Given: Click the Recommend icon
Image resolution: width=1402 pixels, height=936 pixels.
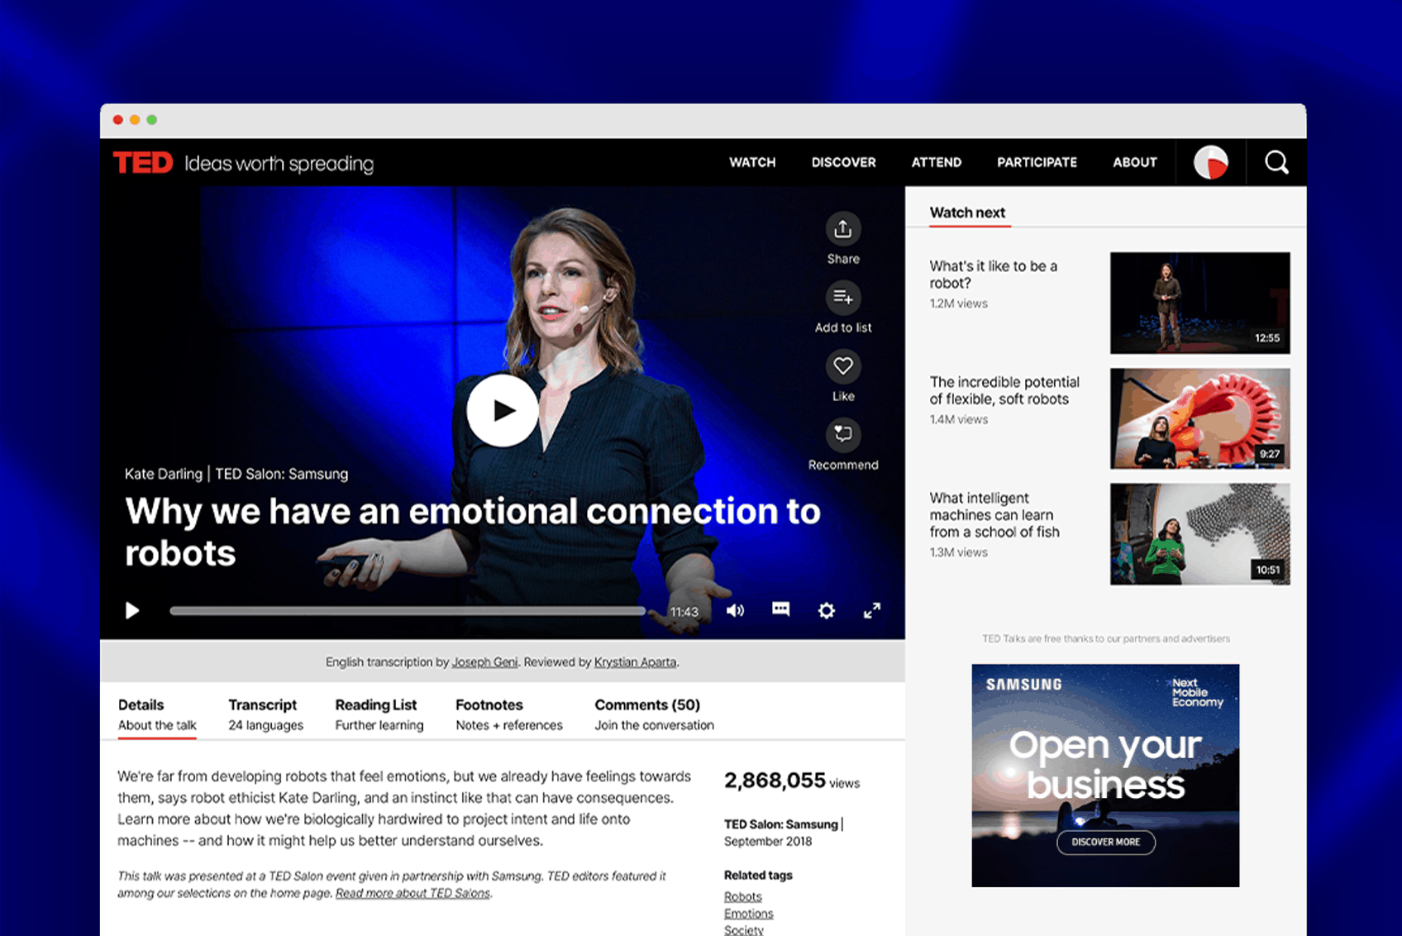Looking at the screenshot, I should (x=842, y=435).
